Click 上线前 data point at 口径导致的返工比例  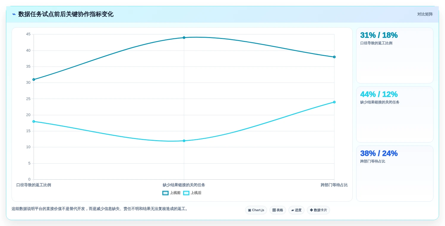pos(34,80)
